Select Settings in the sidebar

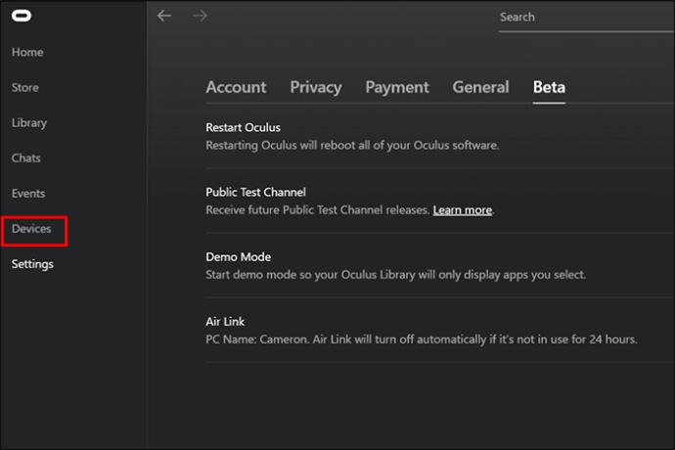(32, 264)
